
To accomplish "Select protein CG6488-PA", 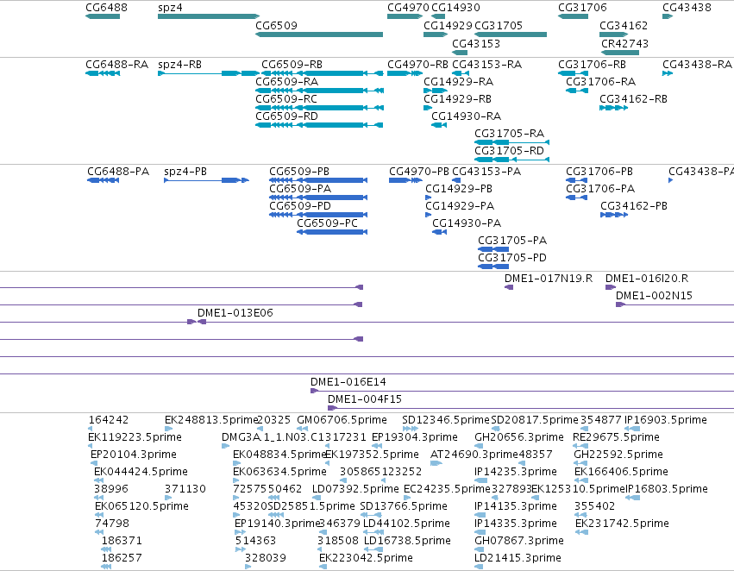I will pos(103,180).
